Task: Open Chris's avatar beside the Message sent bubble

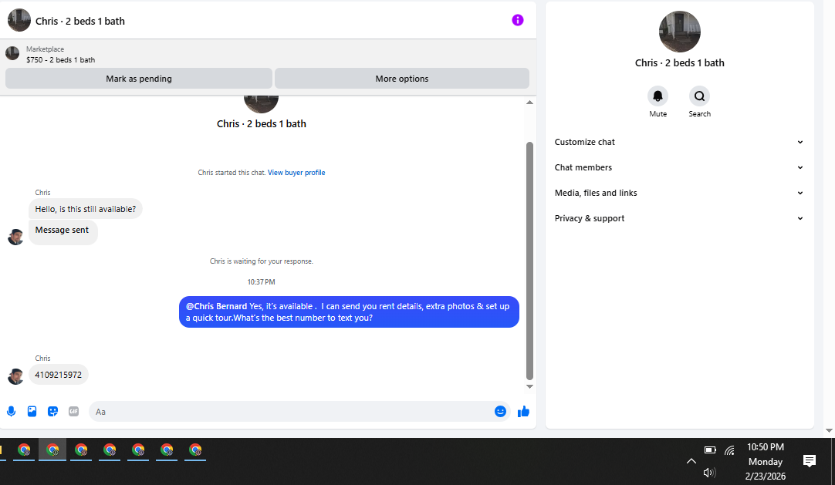Action: click(15, 237)
